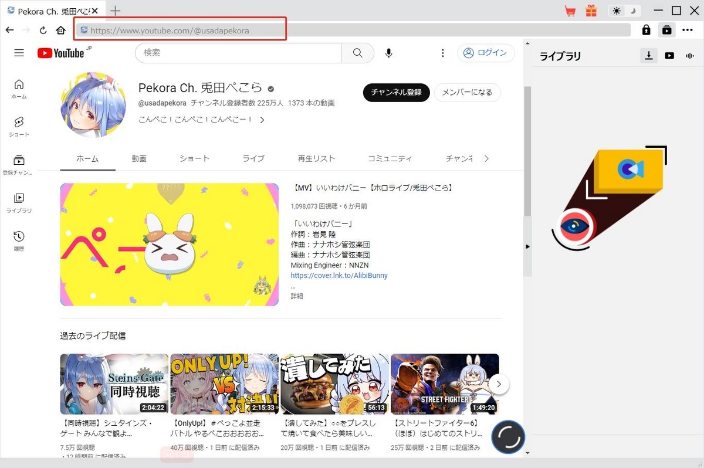Go to the home page icon
Viewport: 704px width, 468px height.
tap(60, 30)
